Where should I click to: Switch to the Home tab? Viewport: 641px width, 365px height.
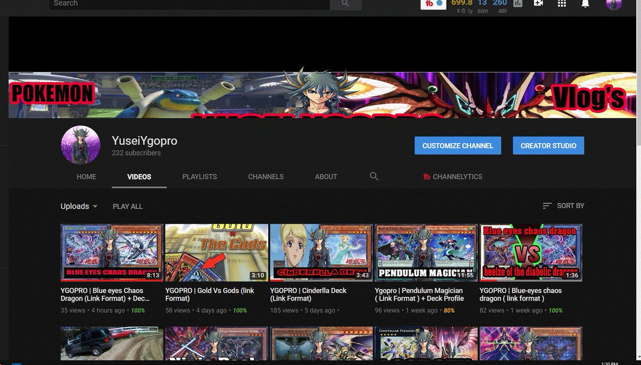pos(87,177)
